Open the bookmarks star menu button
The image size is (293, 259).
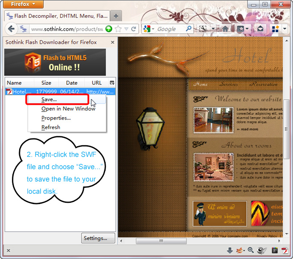pyautogui.click(x=243, y=29)
